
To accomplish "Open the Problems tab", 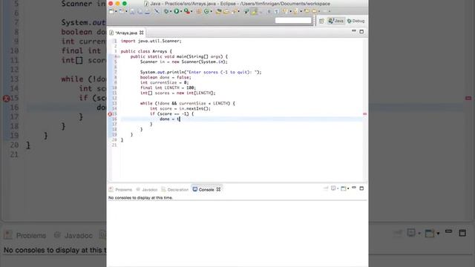I will tap(120, 190).
